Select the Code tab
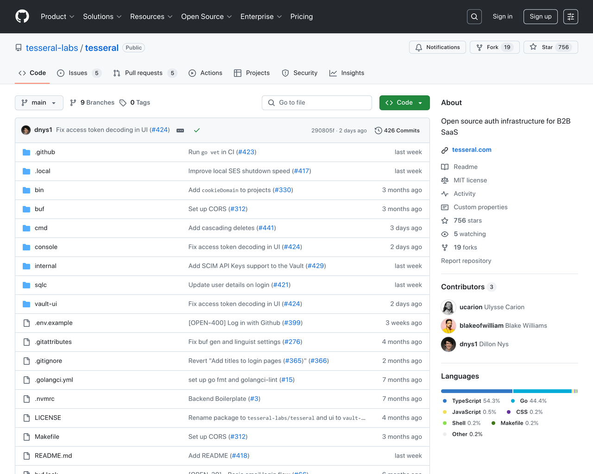 pyautogui.click(x=32, y=73)
